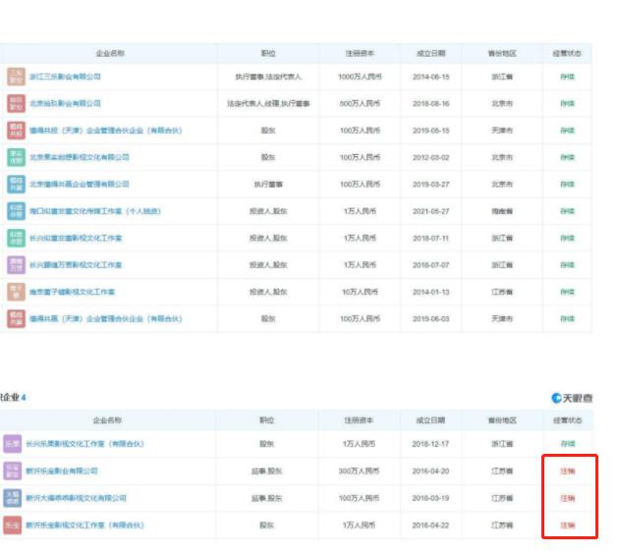Viewport: 619px width, 553px height.
Task: Click the logo icon beside 浙江三乐影业有限公司
Action: tap(16, 76)
